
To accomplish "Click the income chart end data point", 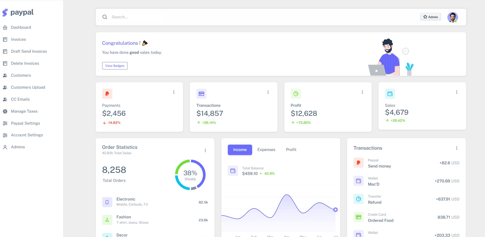I will click(x=336, y=210).
